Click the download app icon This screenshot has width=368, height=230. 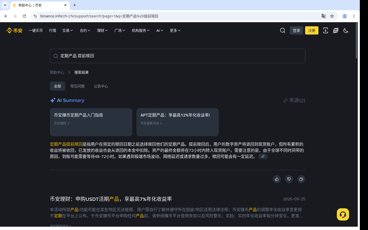point(326,30)
